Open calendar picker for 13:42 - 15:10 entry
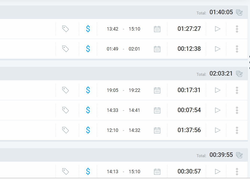The image size is (250, 179). 157,29
